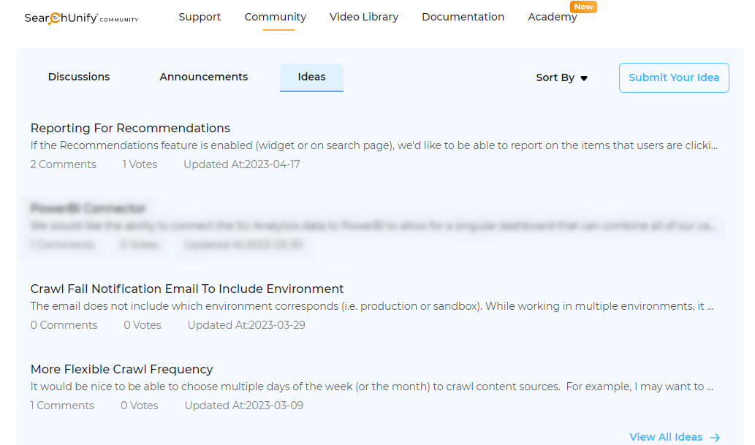Open Crawl Fail Notification Email idea
755x445 pixels.
(x=187, y=289)
